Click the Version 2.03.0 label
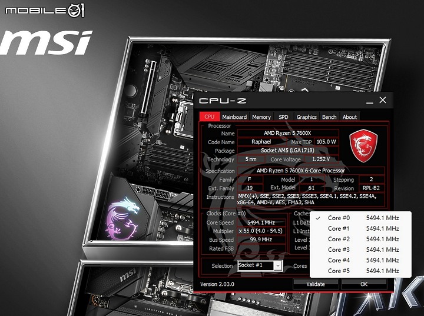 pyautogui.click(x=217, y=284)
